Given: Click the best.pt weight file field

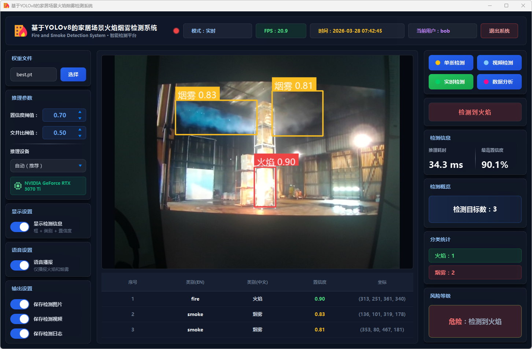Looking at the screenshot, I should [33, 74].
